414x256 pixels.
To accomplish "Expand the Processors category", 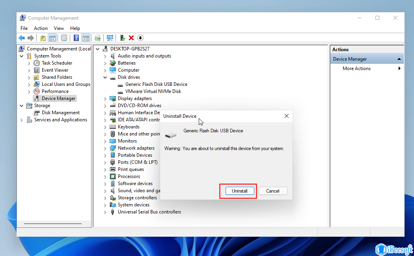I will (x=105, y=177).
